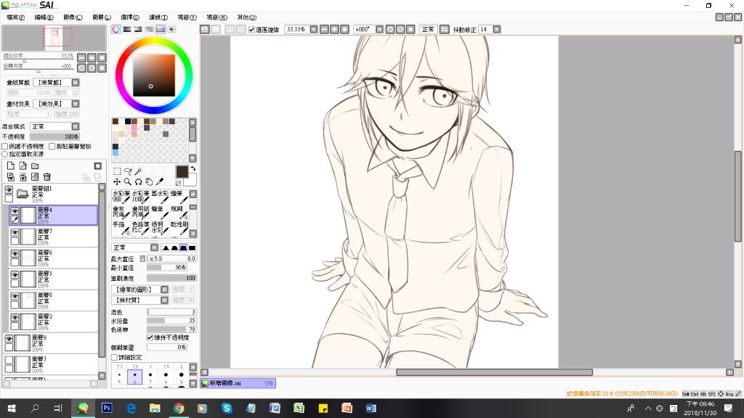Click the light blue palette swatch

[116, 153]
